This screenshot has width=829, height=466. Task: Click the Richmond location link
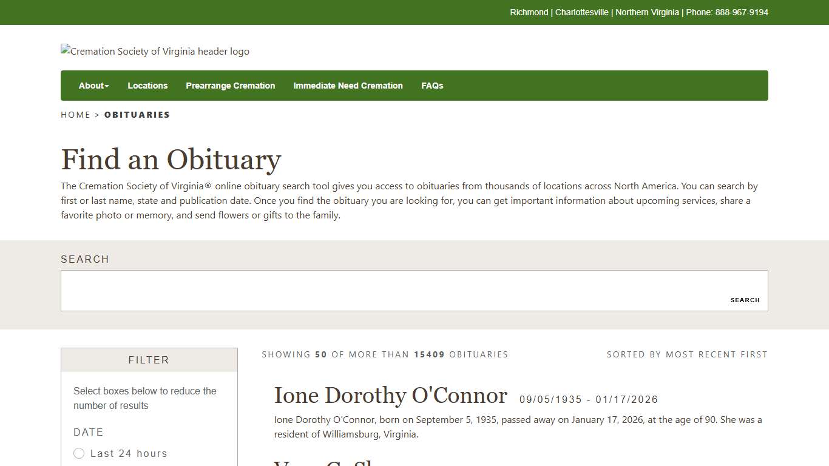tap(529, 12)
